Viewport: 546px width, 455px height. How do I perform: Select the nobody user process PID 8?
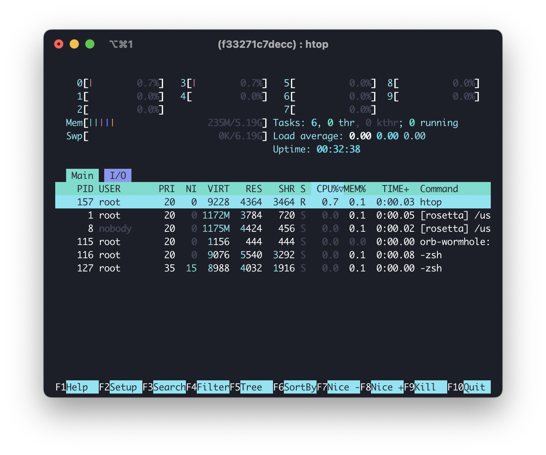coord(273,228)
